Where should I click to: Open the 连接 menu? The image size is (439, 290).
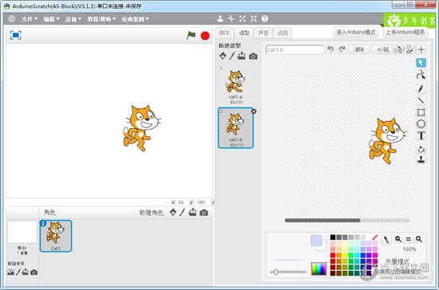(x=73, y=19)
